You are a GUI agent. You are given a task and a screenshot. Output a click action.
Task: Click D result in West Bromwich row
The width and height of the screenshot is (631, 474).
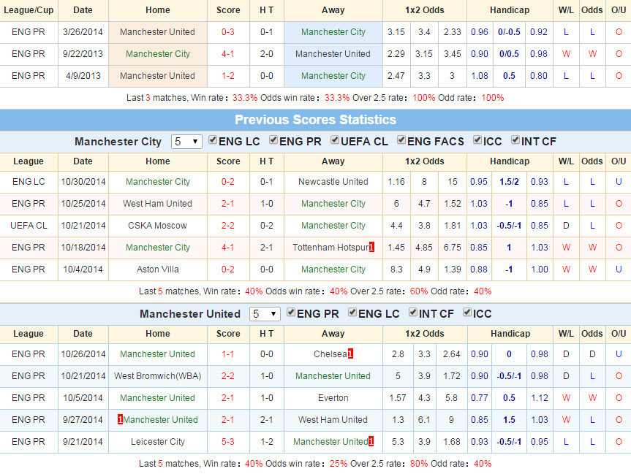(x=566, y=376)
